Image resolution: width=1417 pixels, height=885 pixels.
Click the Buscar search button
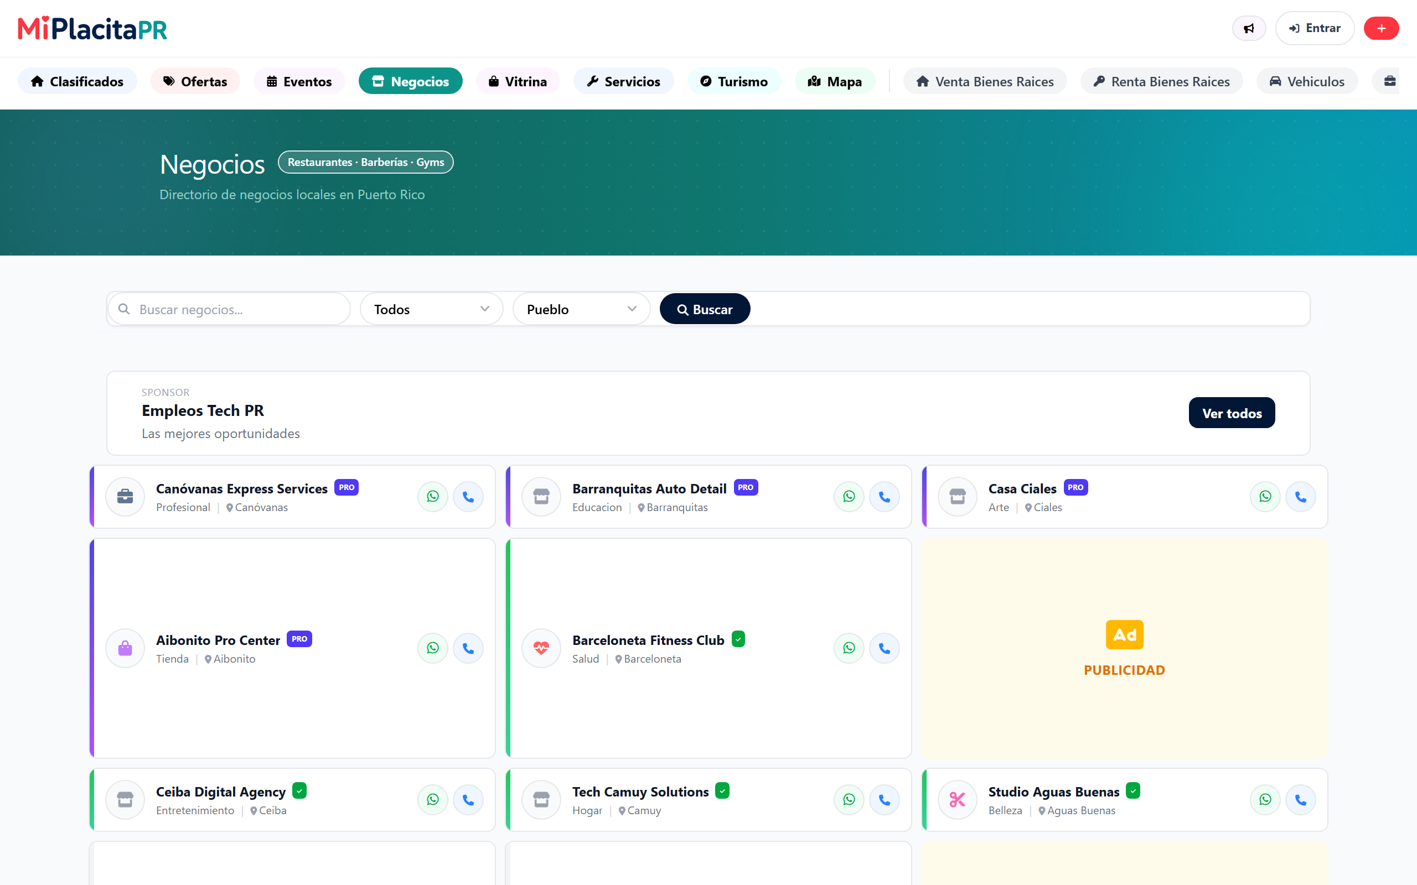coord(705,309)
